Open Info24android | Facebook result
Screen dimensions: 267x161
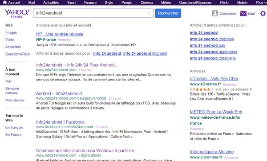tap(60, 122)
